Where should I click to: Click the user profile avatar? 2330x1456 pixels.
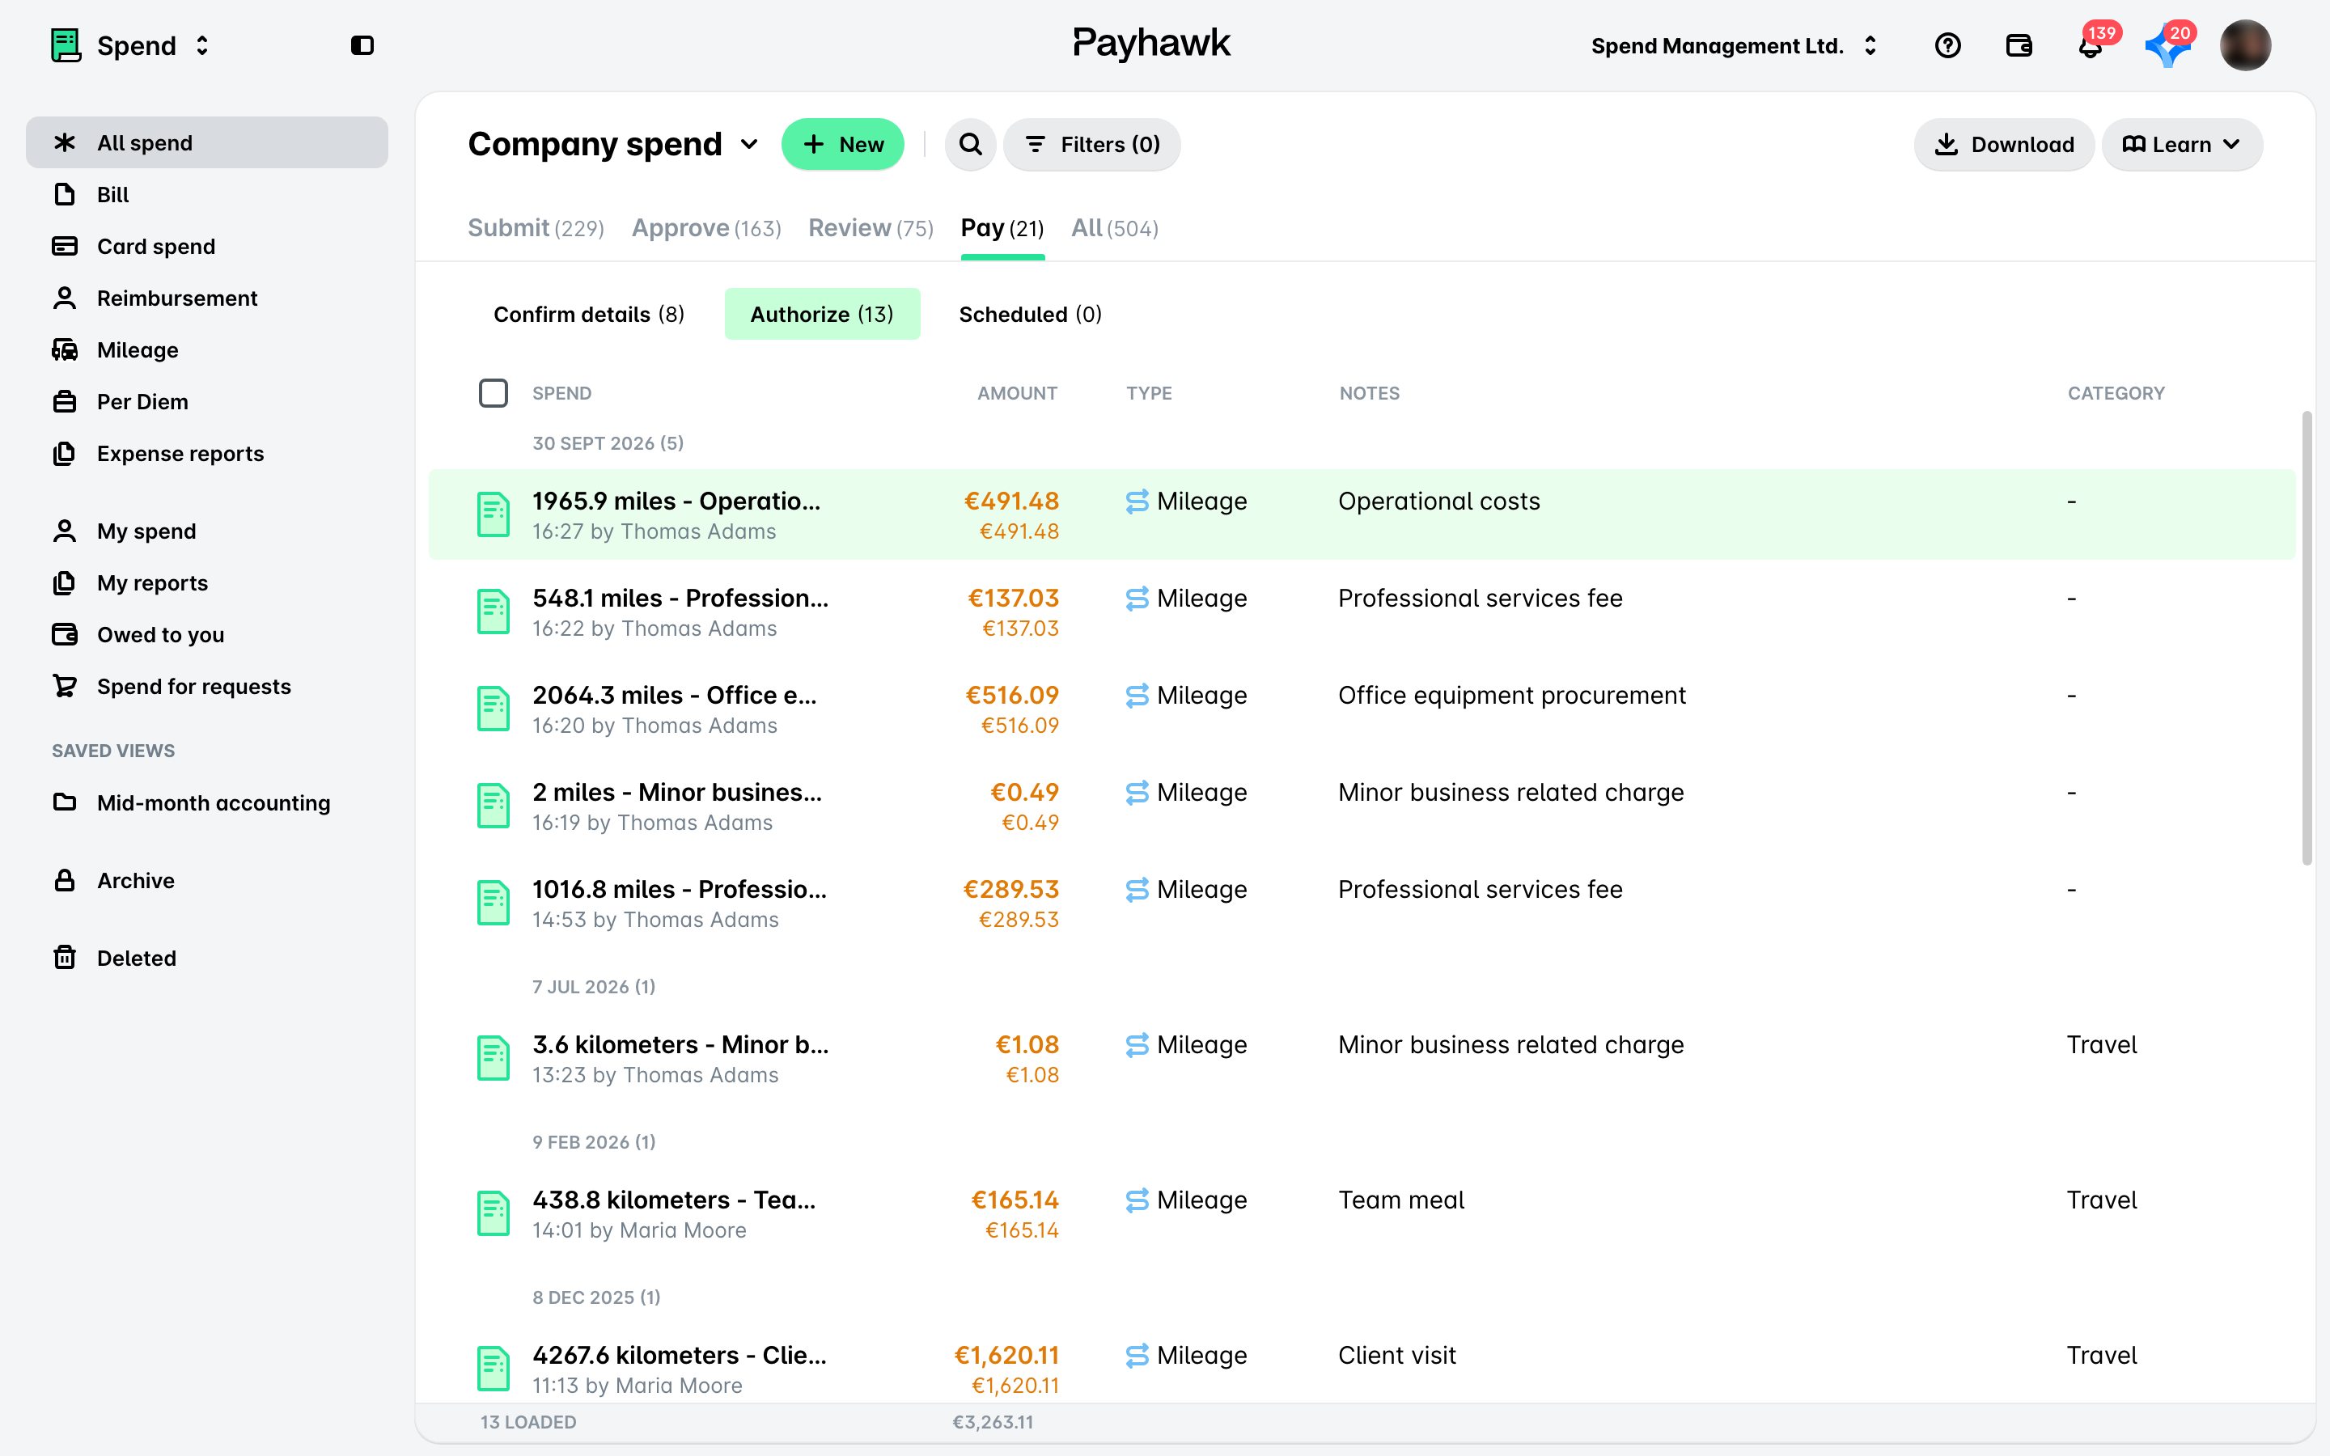[2245, 46]
